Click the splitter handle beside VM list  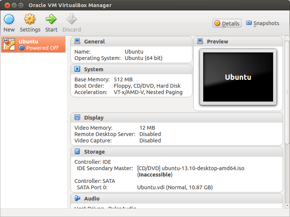(68, 122)
